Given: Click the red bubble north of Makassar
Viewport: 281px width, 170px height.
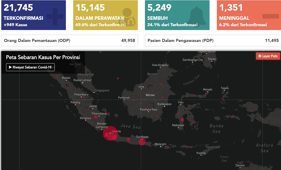Looking at the screenshot, I should [182, 120].
